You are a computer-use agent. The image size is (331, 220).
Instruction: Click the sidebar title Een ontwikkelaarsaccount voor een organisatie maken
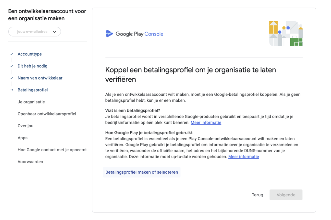47,15
